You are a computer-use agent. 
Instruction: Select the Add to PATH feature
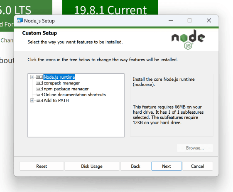56,100
